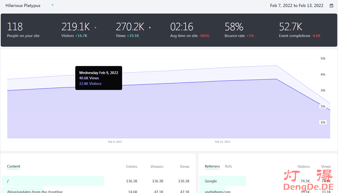Open the /blog/updates-from-the-frontline page row
Screen dimensions: 338x193
point(35,191)
